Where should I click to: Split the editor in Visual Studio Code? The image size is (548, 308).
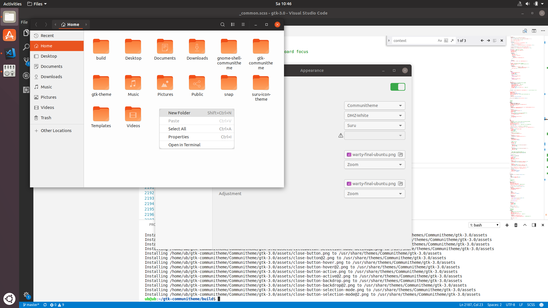(534, 31)
